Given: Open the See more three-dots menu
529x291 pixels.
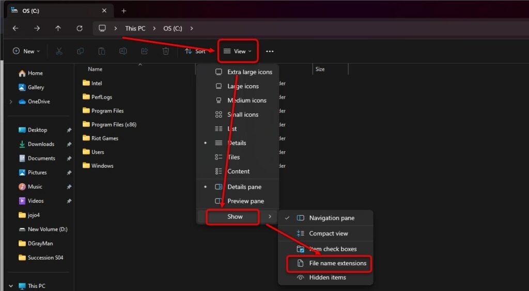Looking at the screenshot, I should (x=270, y=51).
